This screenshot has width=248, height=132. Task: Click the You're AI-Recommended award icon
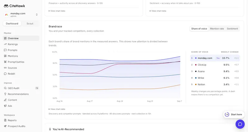50,129
